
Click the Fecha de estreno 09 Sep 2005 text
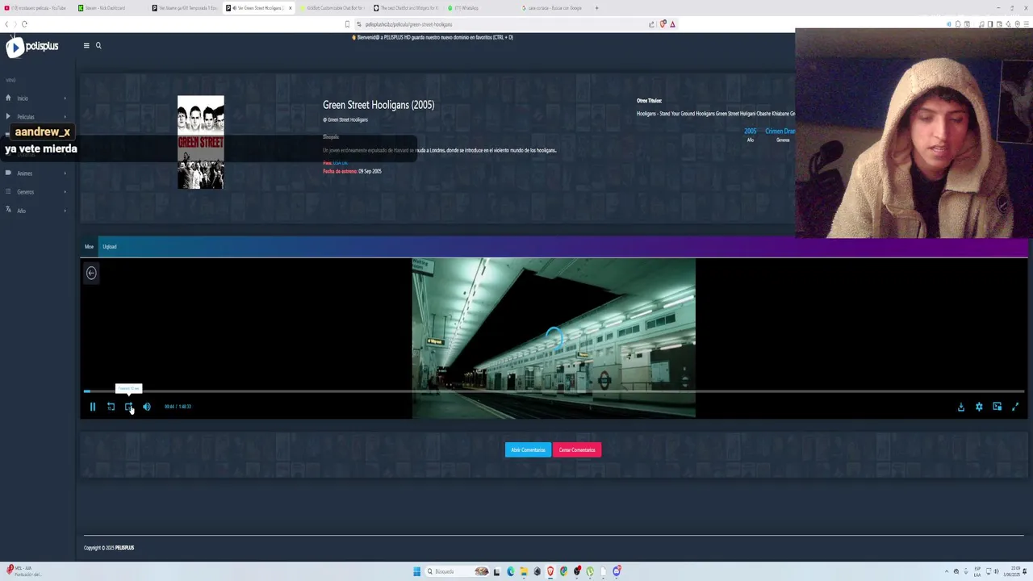(352, 171)
